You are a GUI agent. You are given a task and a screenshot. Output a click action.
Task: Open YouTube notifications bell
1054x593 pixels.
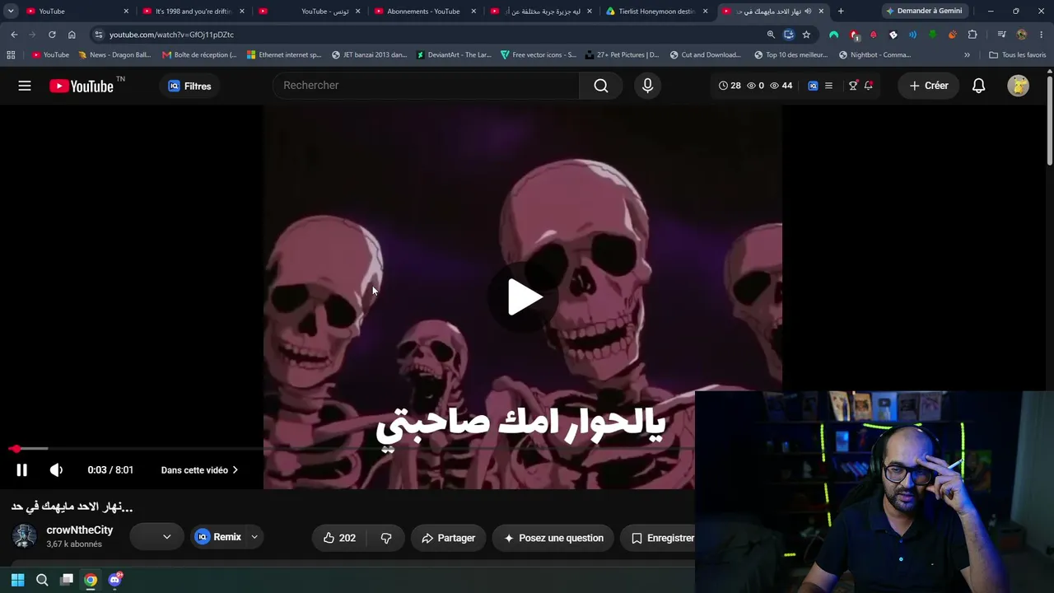(978, 86)
